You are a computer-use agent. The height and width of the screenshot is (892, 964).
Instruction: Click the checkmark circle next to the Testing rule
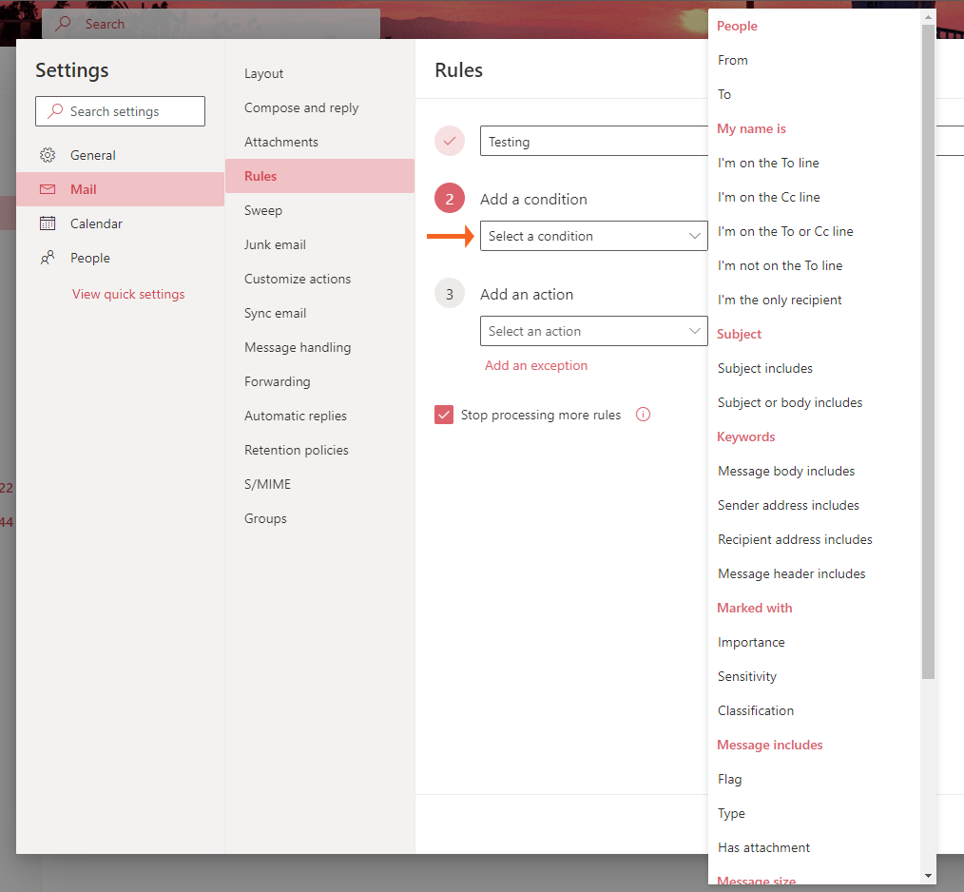click(x=449, y=141)
